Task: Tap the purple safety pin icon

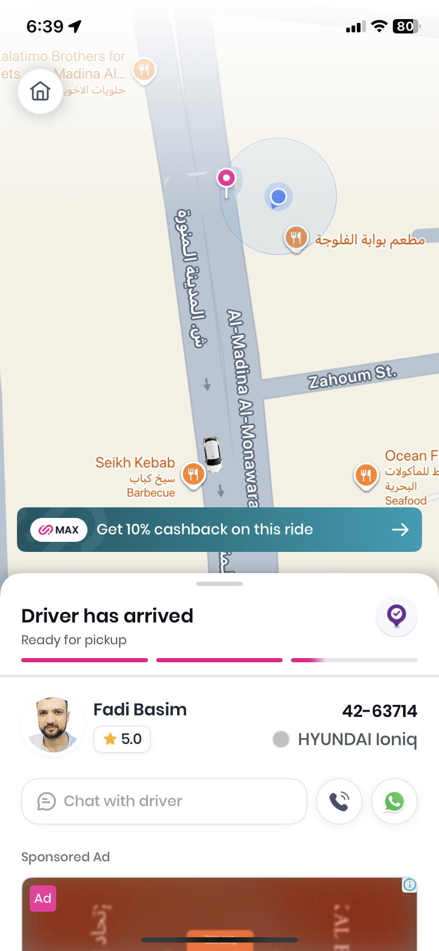Action: coord(397,616)
